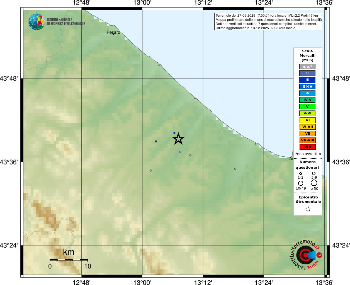Click the ≥50 questionnaires circle symbol

(x=314, y=183)
